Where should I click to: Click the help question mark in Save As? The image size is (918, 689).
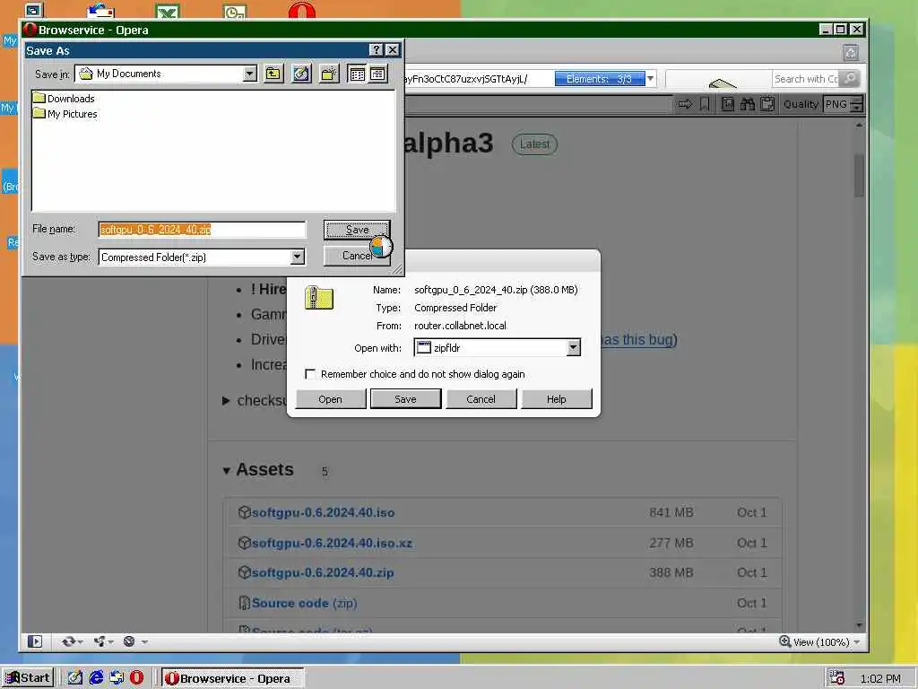376,50
